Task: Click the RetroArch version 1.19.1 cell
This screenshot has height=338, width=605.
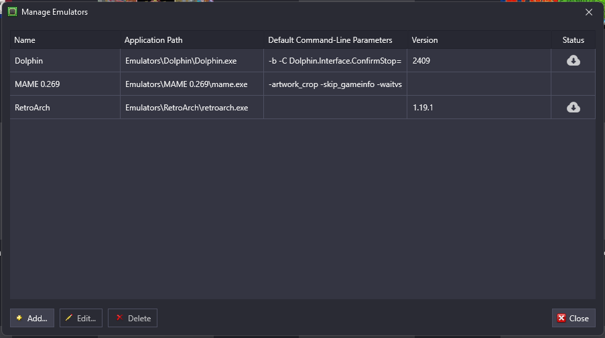Action: 479,108
